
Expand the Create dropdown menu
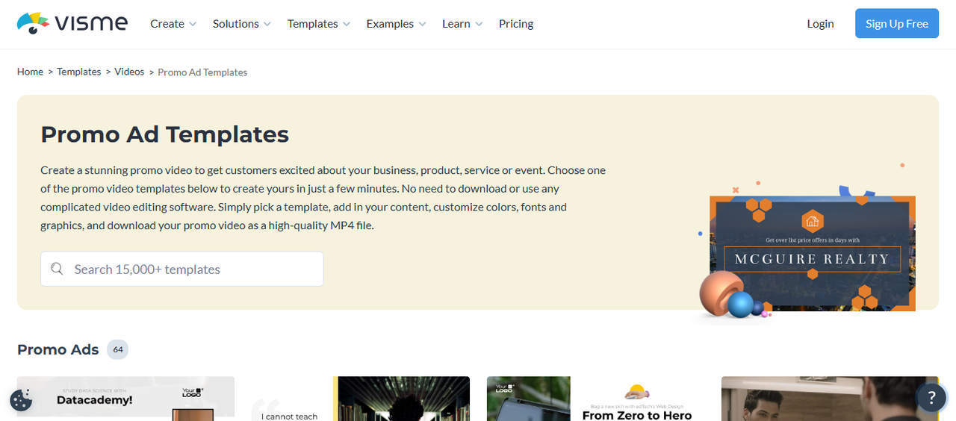pos(173,24)
